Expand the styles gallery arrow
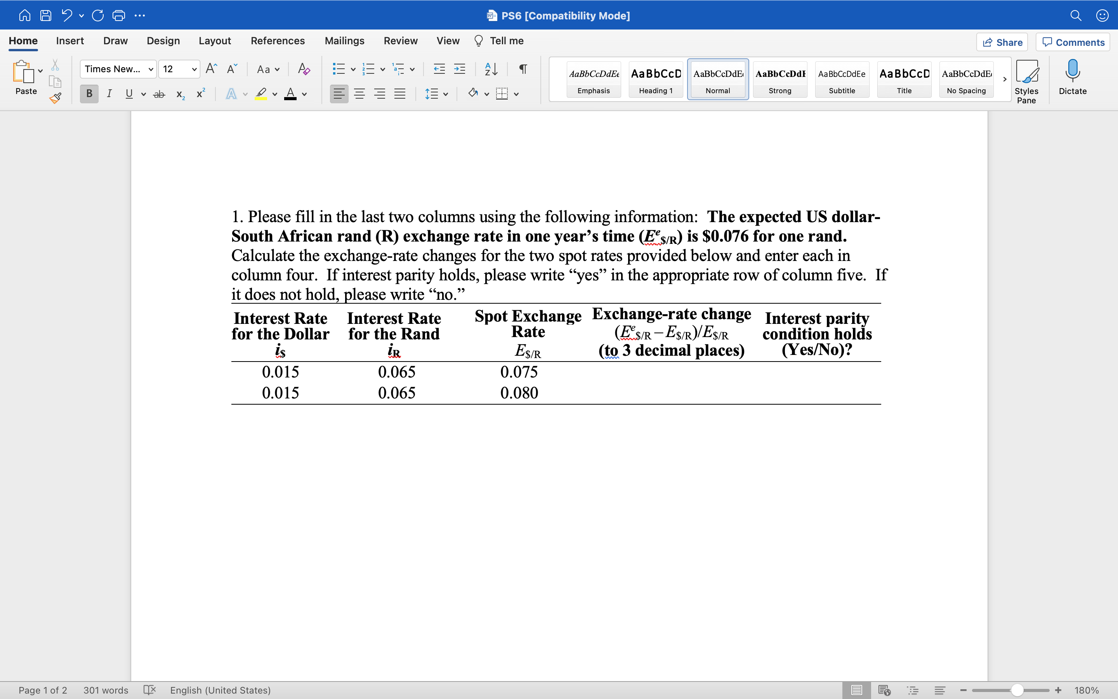Screen dimensions: 1118x699 [x=1004, y=80]
